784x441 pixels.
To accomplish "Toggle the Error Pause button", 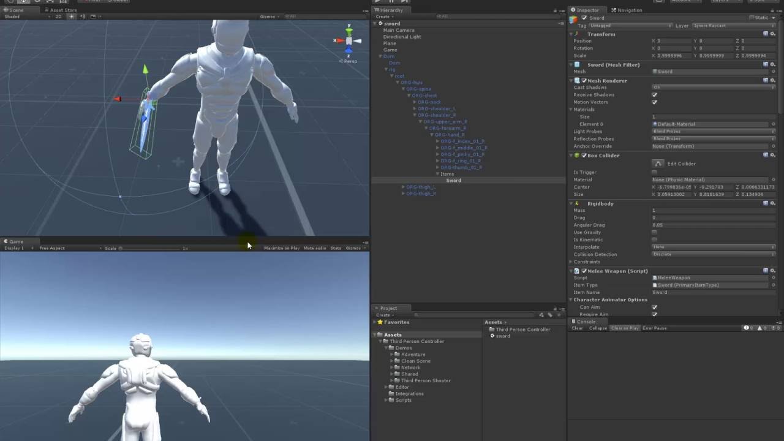I will (654, 328).
